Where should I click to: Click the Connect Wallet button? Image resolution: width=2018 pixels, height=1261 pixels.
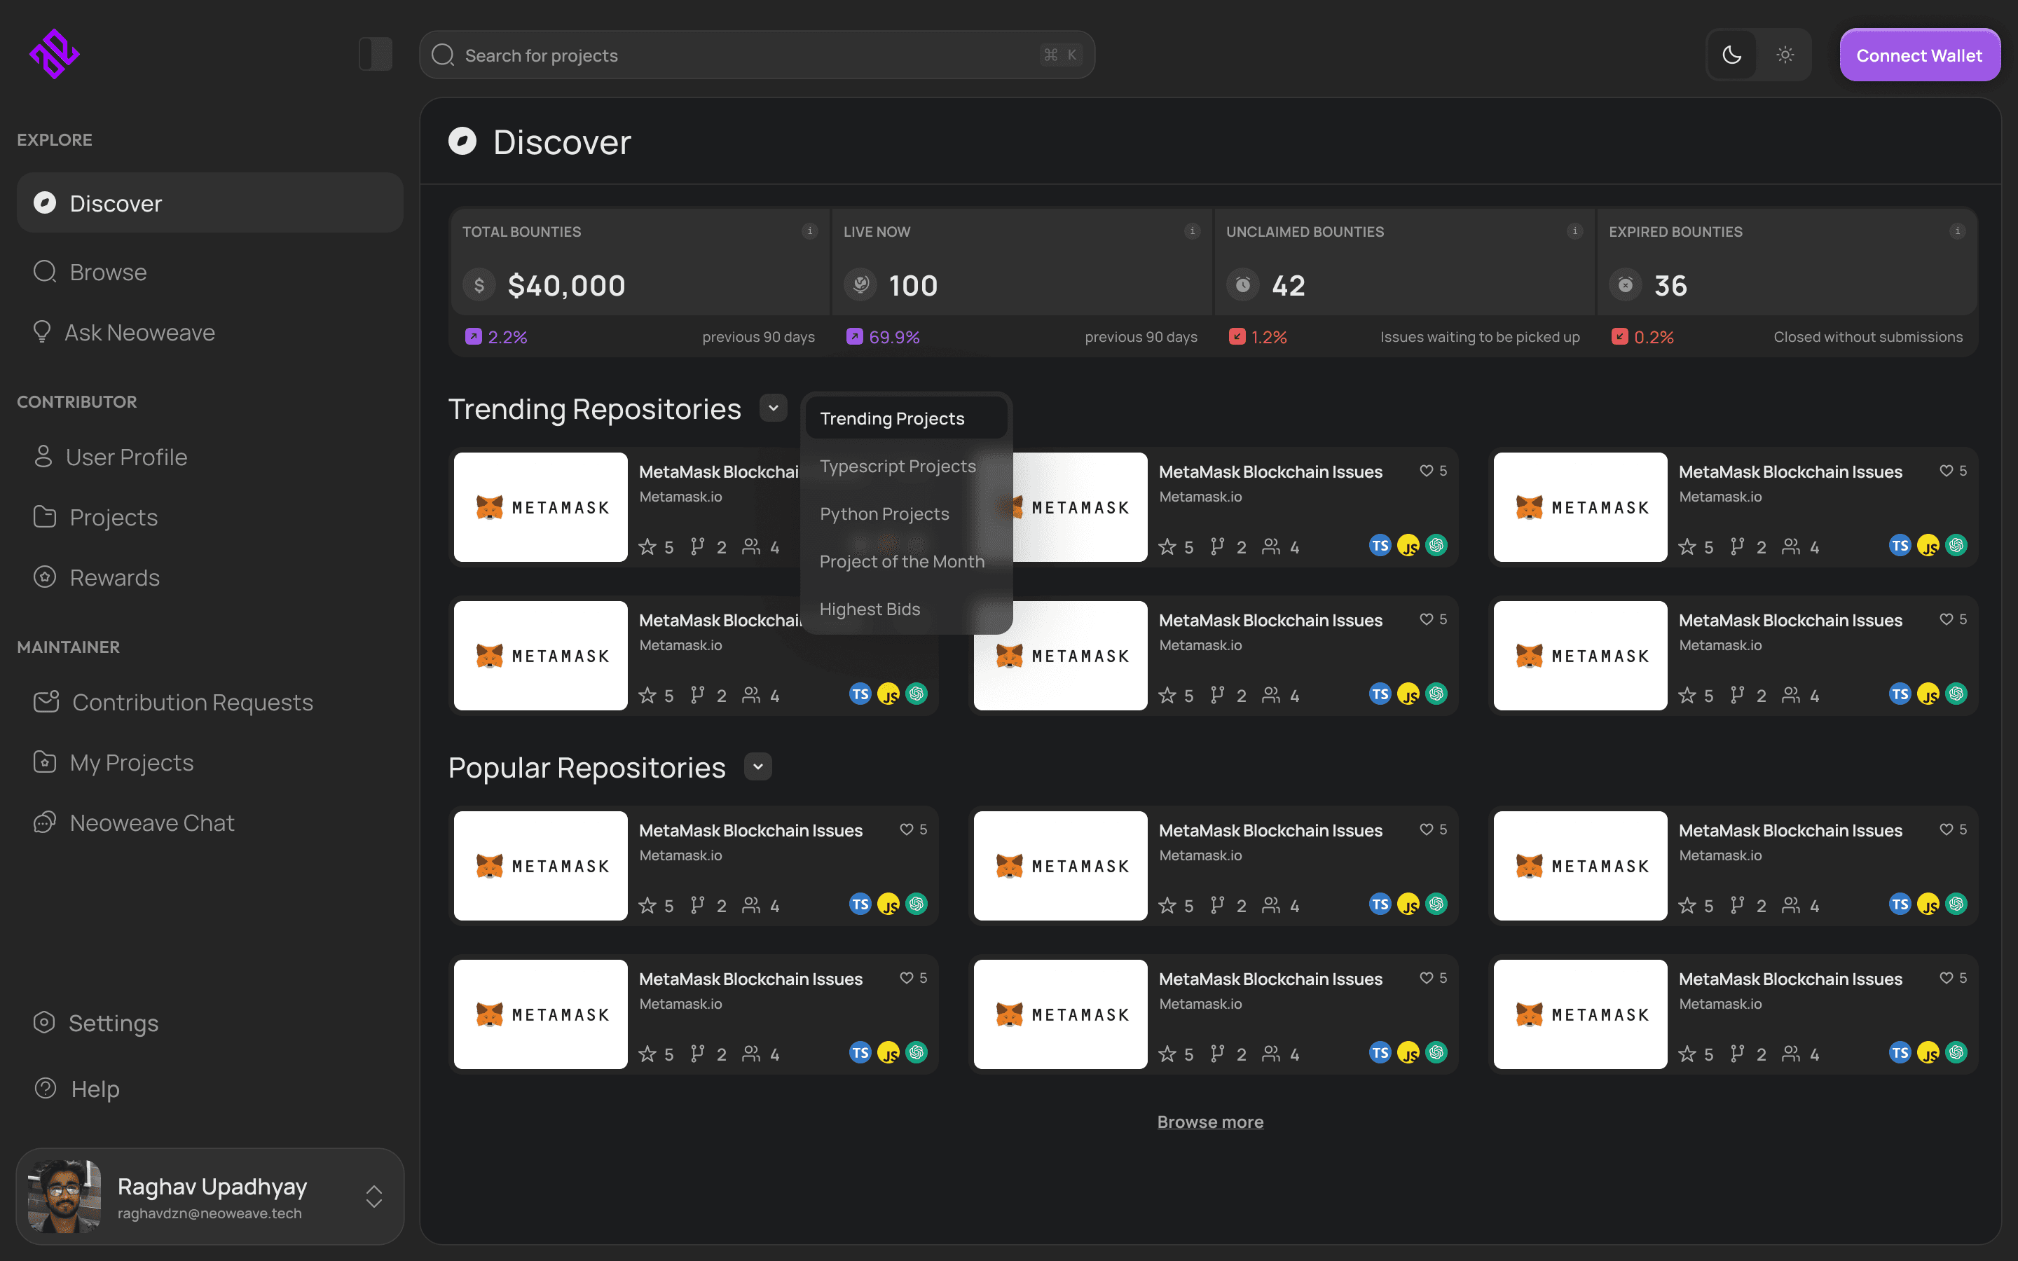(1919, 55)
